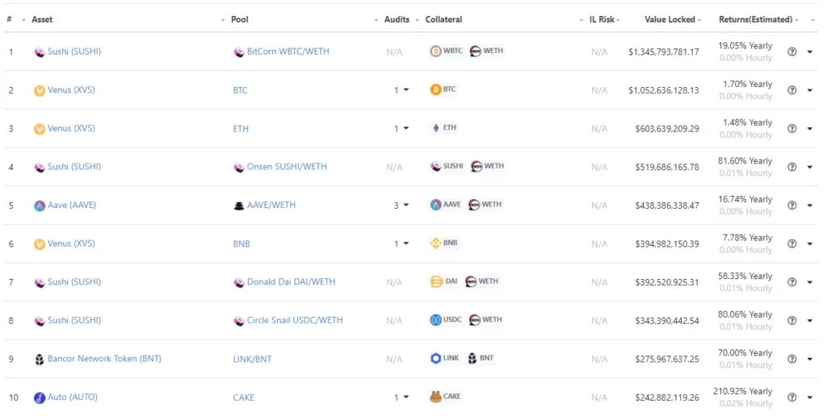Open Aave (AAVE) asset link
Image resolution: width=827 pixels, height=416 pixels.
point(71,206)
